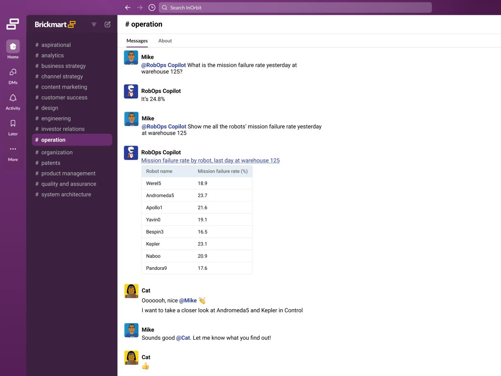Screen dimensions: 501x376
Task: Click the workspace logo icon in left rail
Action: tap(13, 24)
